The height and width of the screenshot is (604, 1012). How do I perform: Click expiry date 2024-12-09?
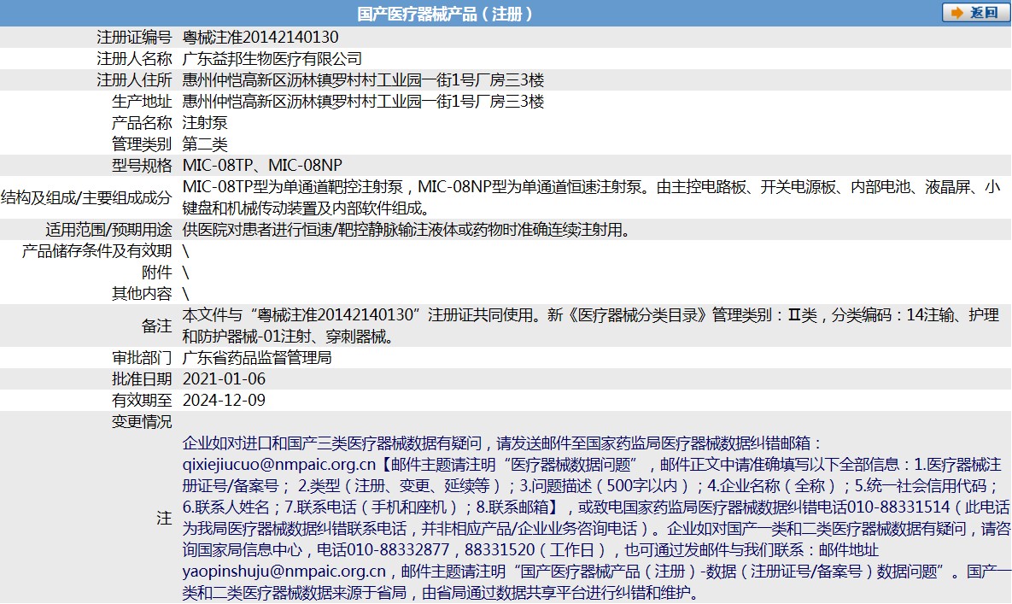pyautogui.click(x=224, y=400)
